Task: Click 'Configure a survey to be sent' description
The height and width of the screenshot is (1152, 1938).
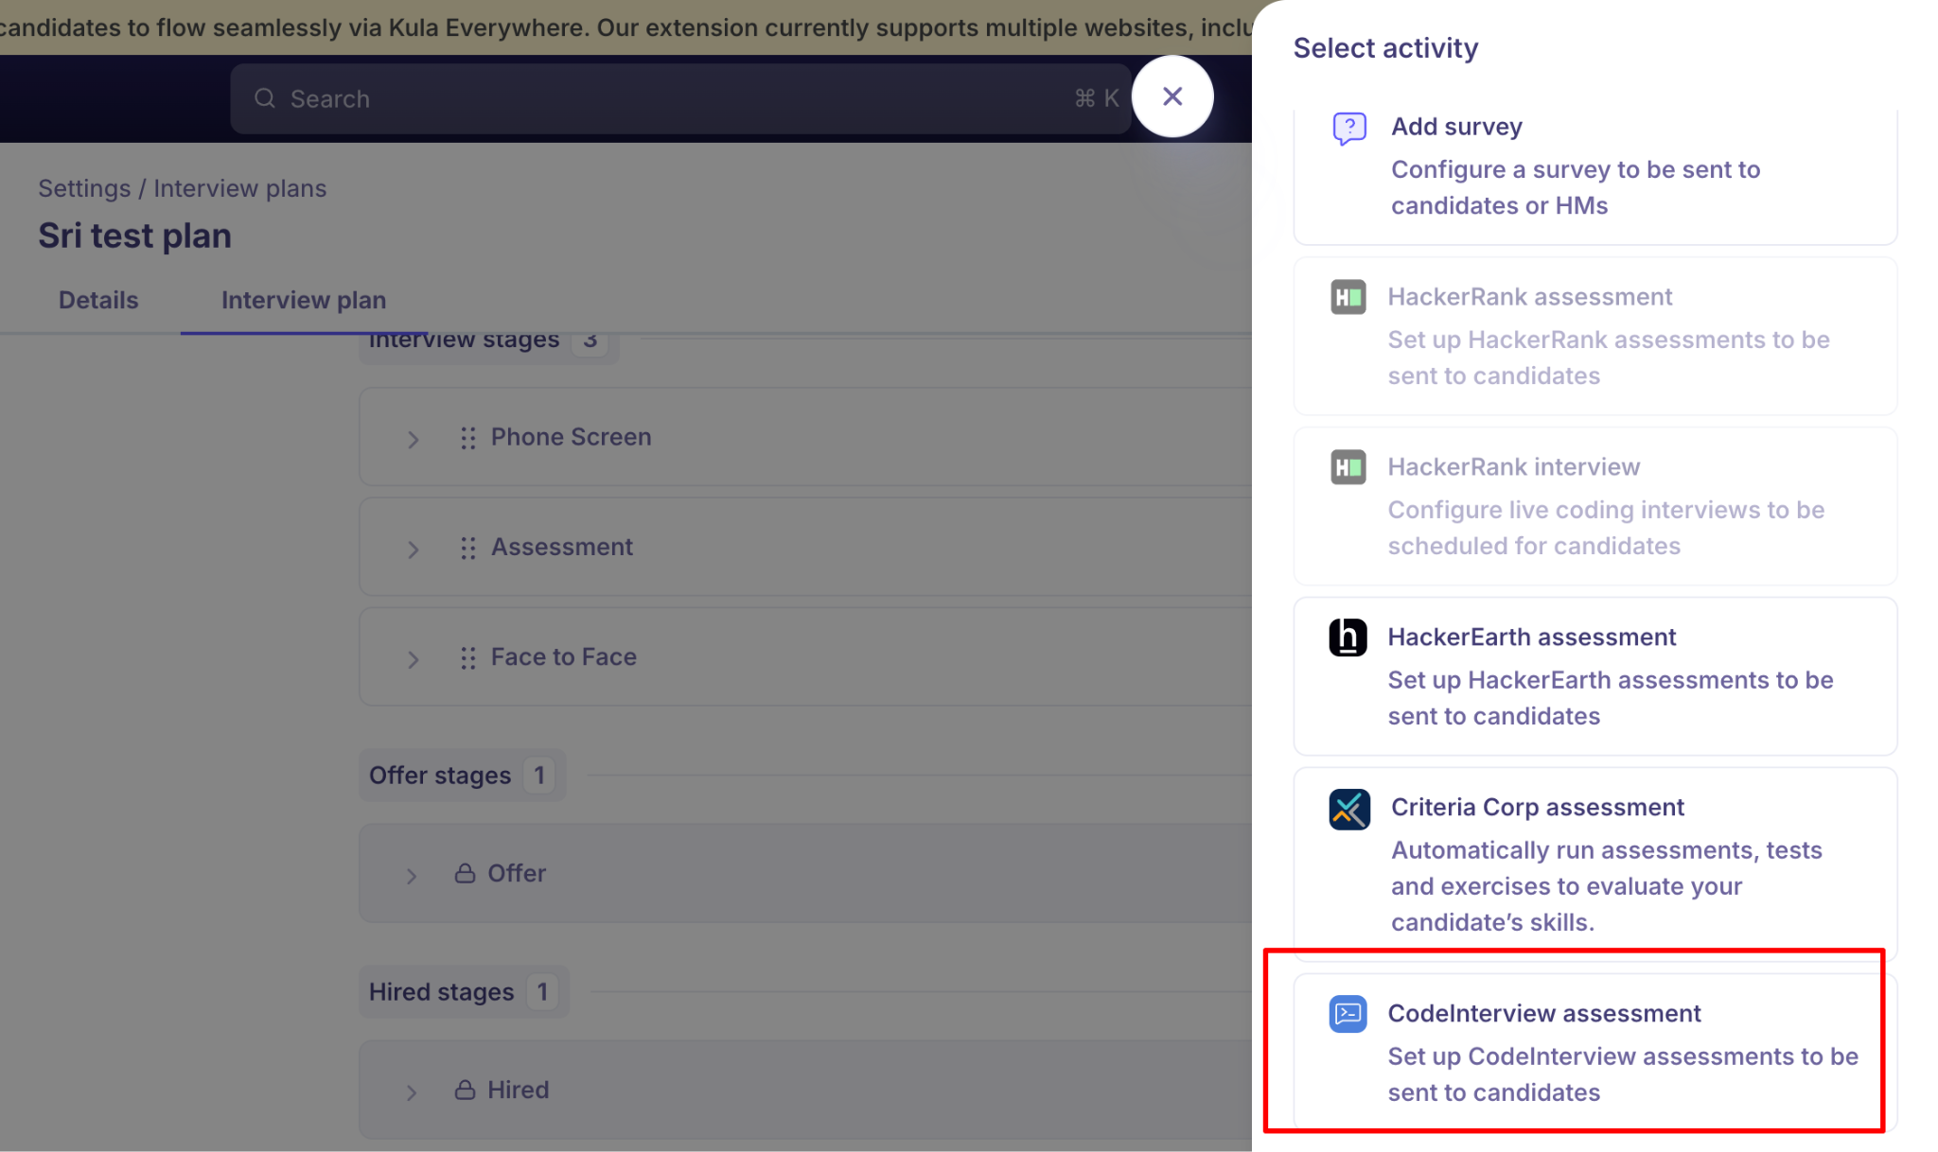Action: (x=1576, y=187)
